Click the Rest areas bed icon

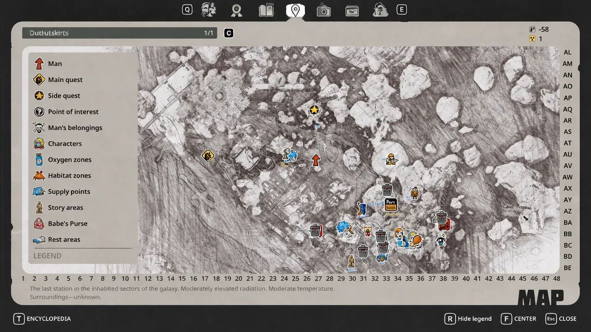point(39,240)
